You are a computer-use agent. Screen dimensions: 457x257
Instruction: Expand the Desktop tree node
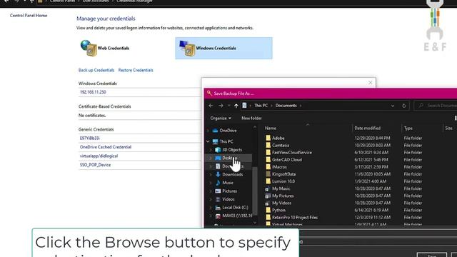click(x=211, y=158)
